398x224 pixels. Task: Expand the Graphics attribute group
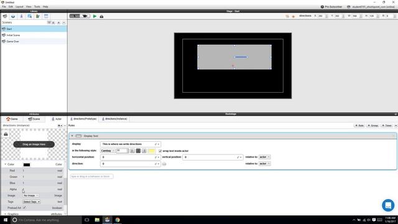click(x=6, y=214)
